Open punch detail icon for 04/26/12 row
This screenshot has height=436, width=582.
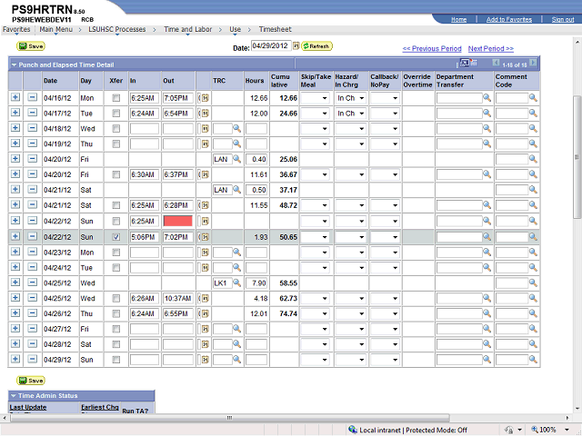206,313
